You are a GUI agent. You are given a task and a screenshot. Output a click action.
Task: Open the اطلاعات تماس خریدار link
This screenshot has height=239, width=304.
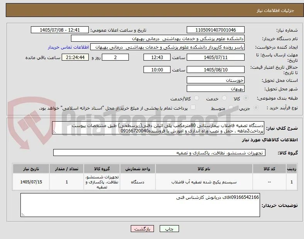pyautogui.click(x=68, y=47)
